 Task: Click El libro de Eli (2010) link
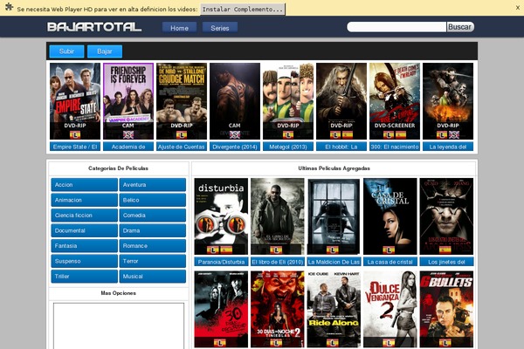[x=278, y=262]
